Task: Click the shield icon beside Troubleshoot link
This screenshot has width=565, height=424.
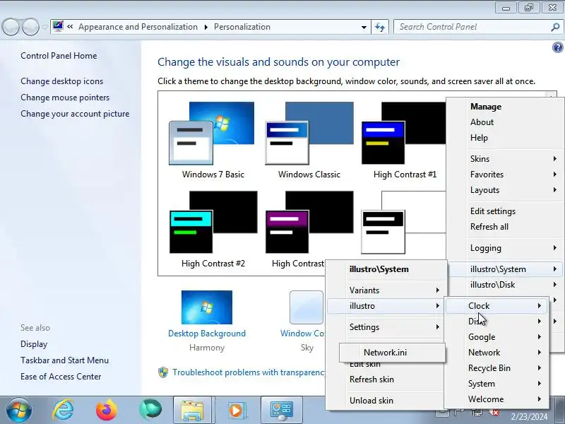Action: (163, 372)
